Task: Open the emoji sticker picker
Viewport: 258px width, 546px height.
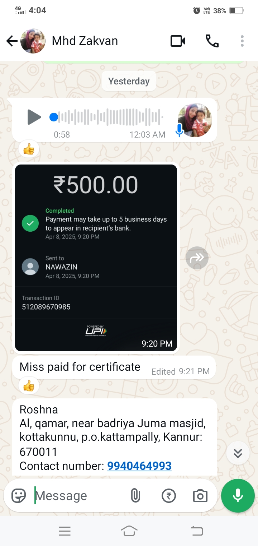Action: pyautogui.click(x=19, y=496)
